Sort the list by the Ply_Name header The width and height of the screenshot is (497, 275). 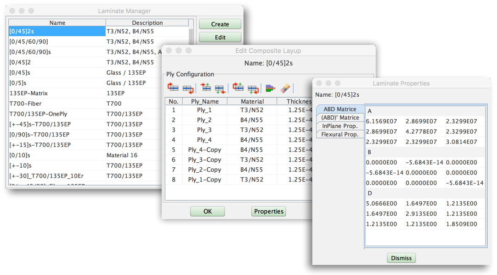[204, 101]
